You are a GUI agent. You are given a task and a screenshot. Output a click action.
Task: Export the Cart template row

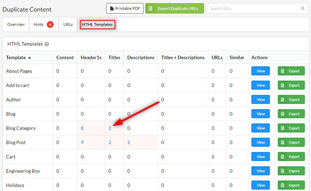pyautogui.click(x=291, y=157)
